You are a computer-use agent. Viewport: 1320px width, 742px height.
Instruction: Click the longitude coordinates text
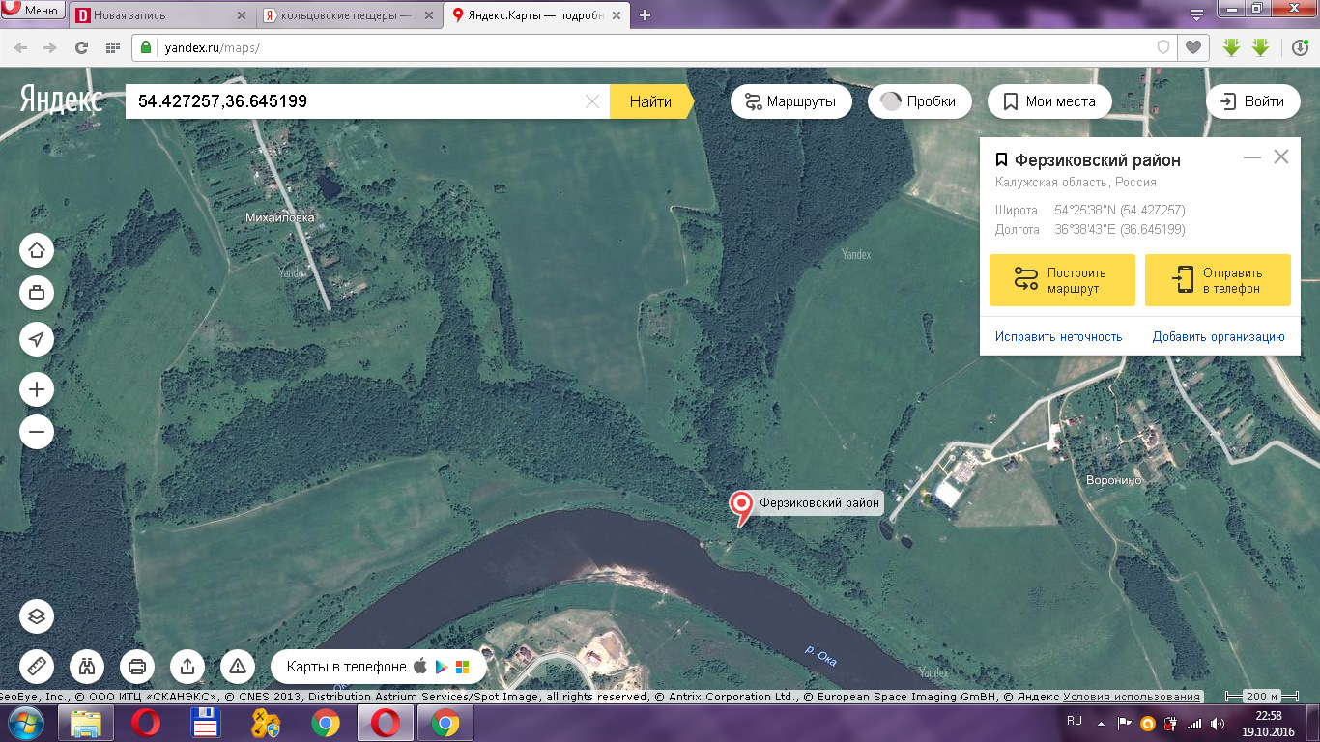click(1120, 229)
